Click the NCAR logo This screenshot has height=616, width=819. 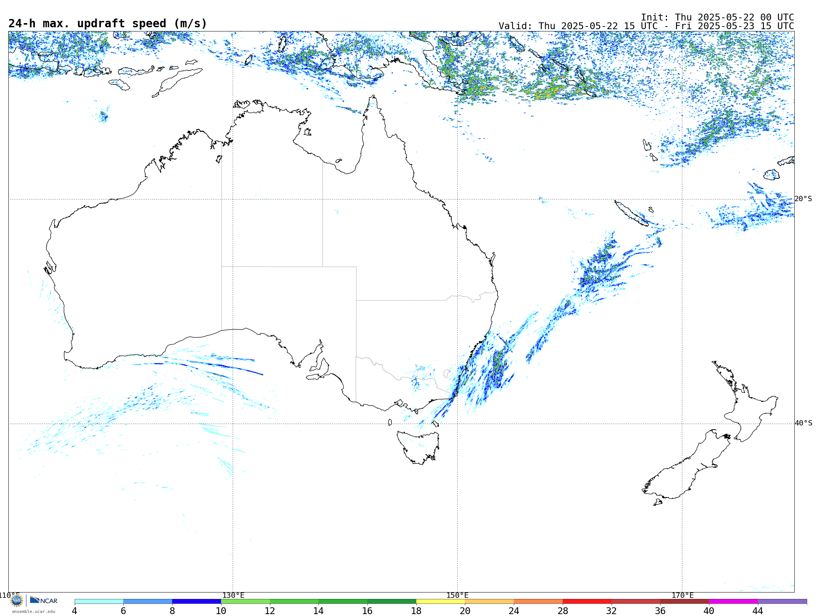(x=44, y=600)
